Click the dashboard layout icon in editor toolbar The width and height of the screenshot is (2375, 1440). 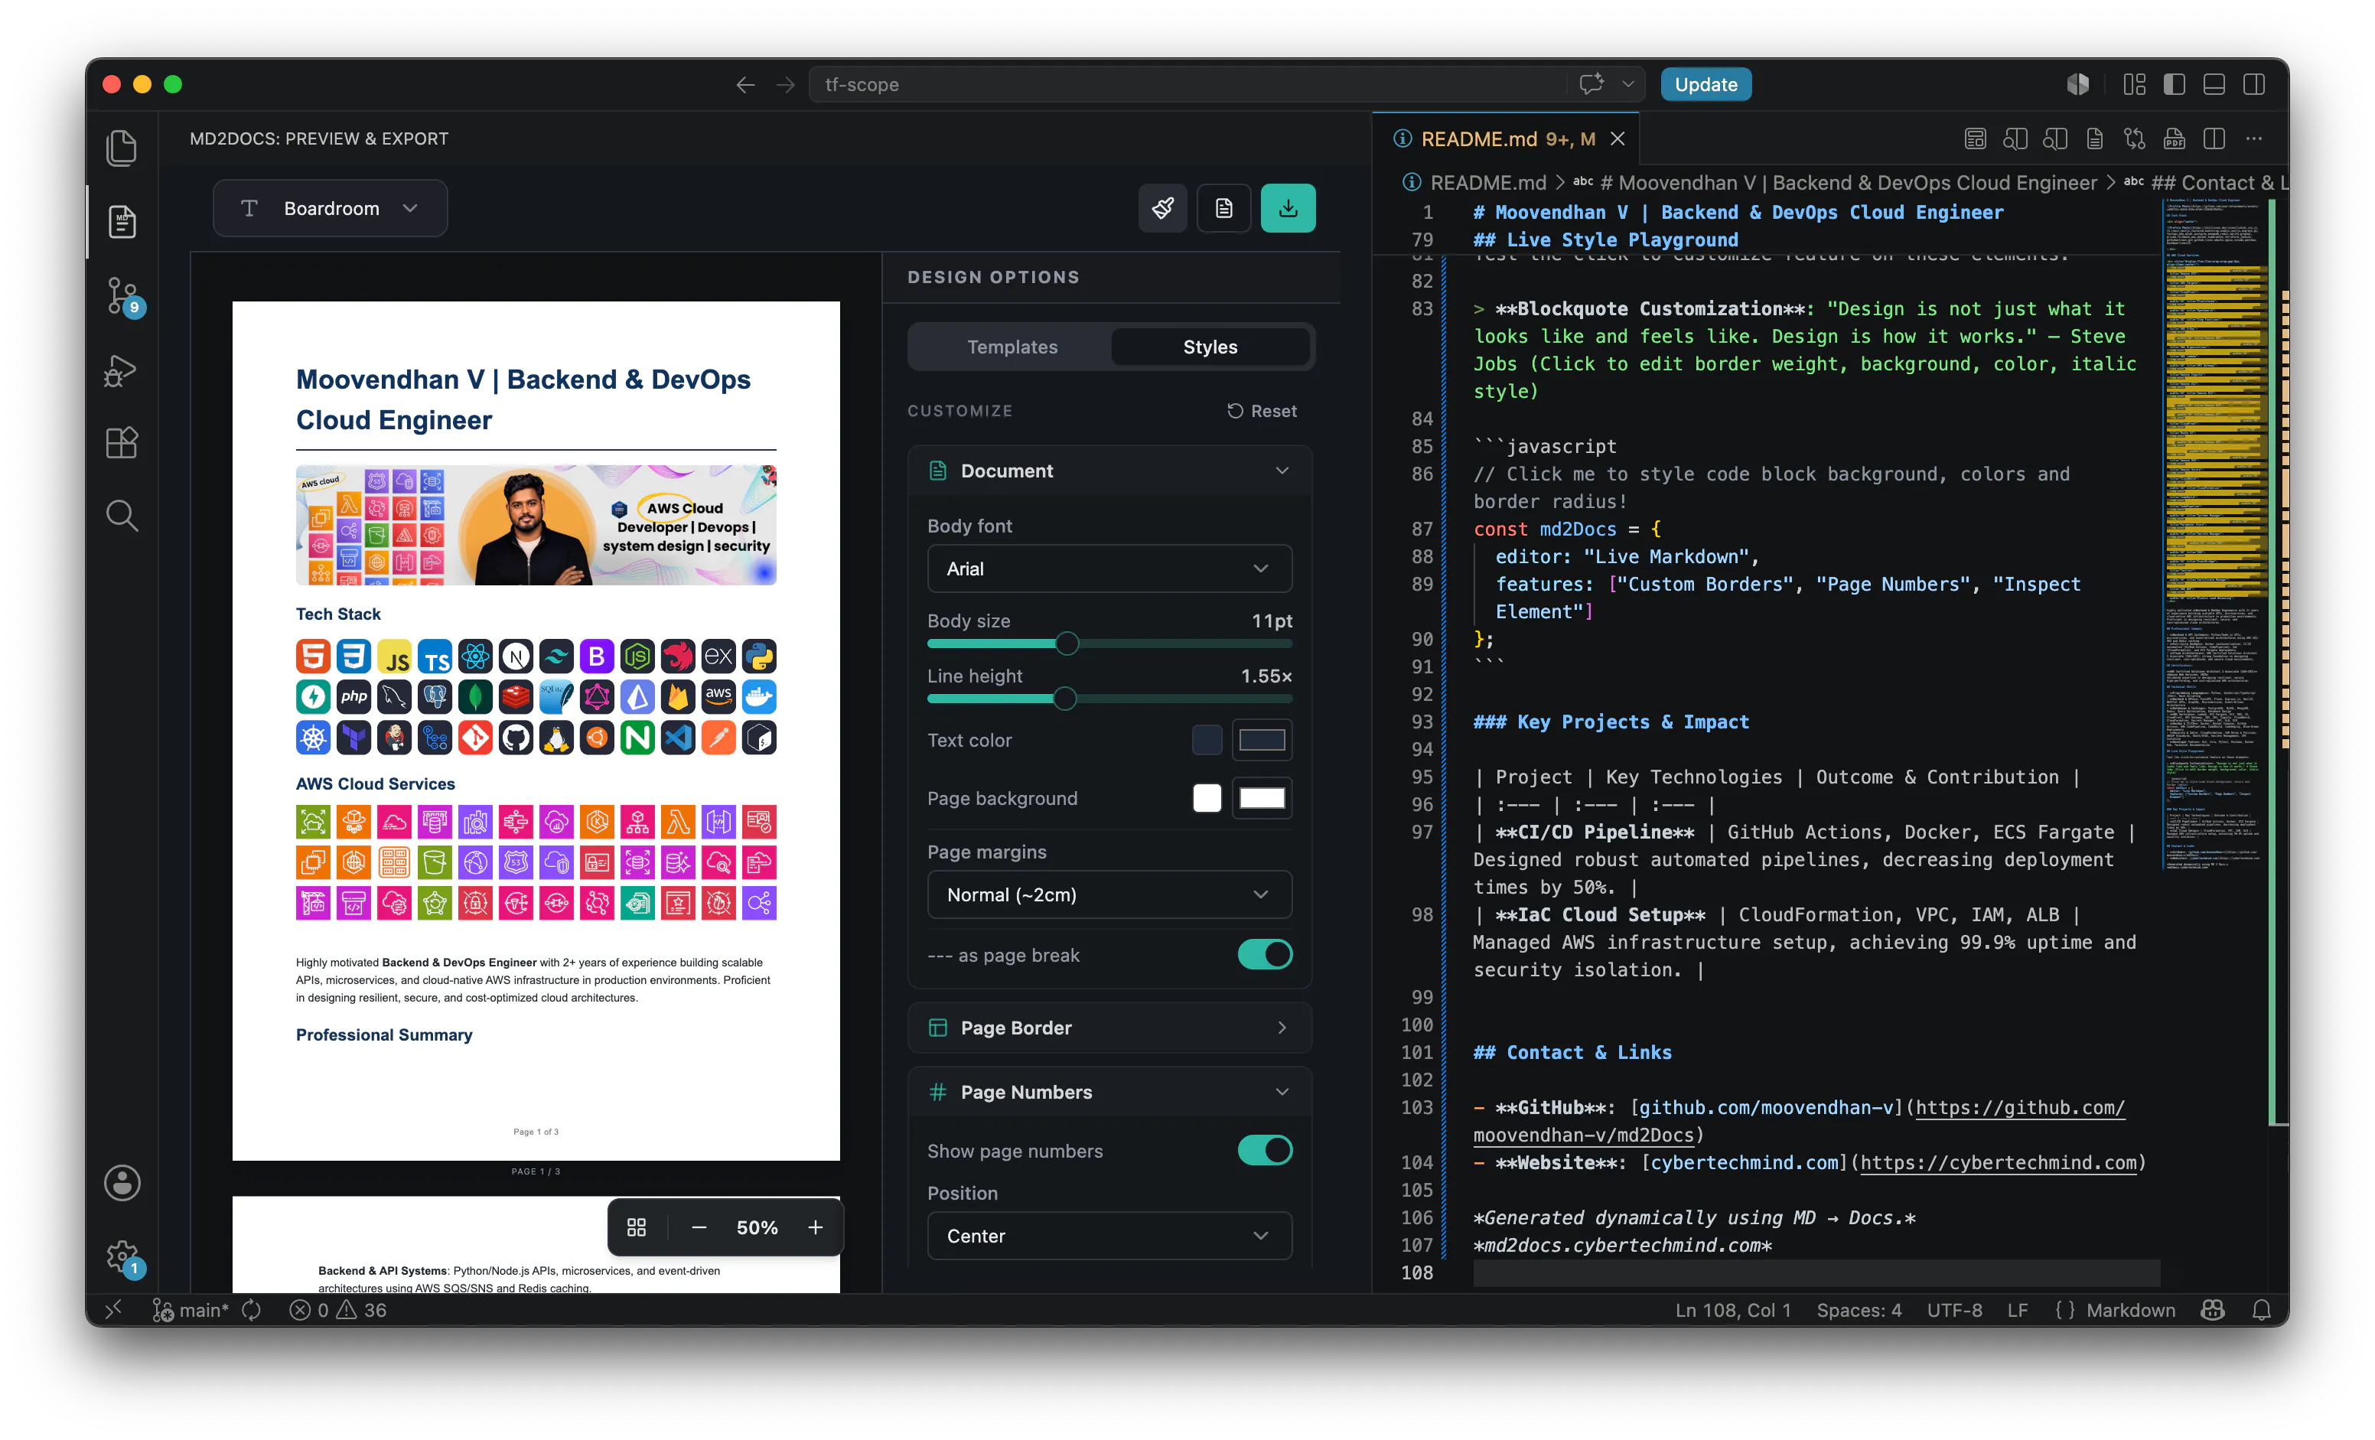click(x=1975, y=138)
